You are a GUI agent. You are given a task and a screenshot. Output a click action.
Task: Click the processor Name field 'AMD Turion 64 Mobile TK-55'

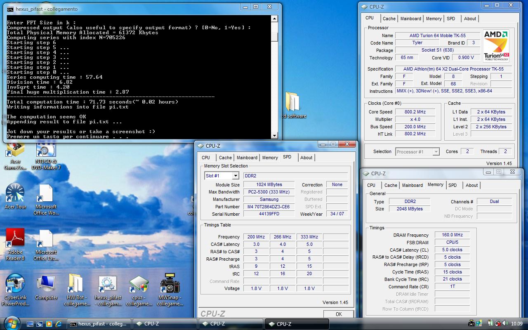coord(438,35)
